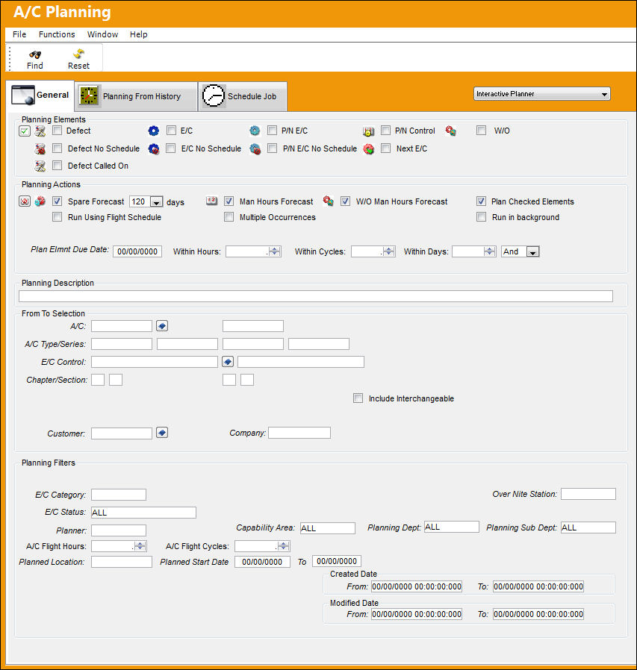Click the Planning Dept field
The image size is (637, 670).
[x=451, y=527]
